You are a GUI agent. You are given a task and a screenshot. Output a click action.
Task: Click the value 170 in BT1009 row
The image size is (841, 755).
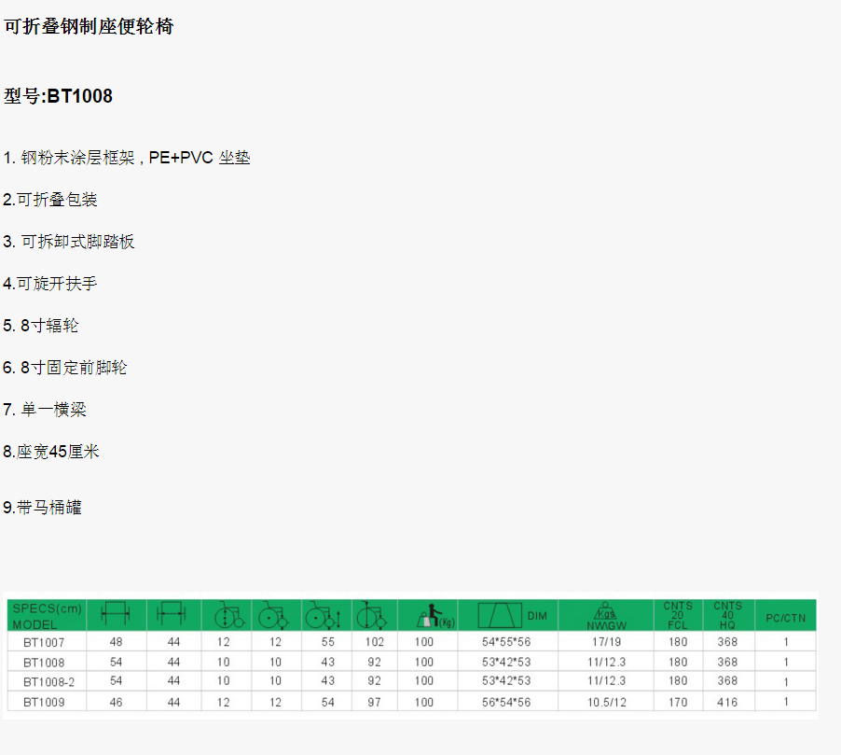[x=678, y=703]
